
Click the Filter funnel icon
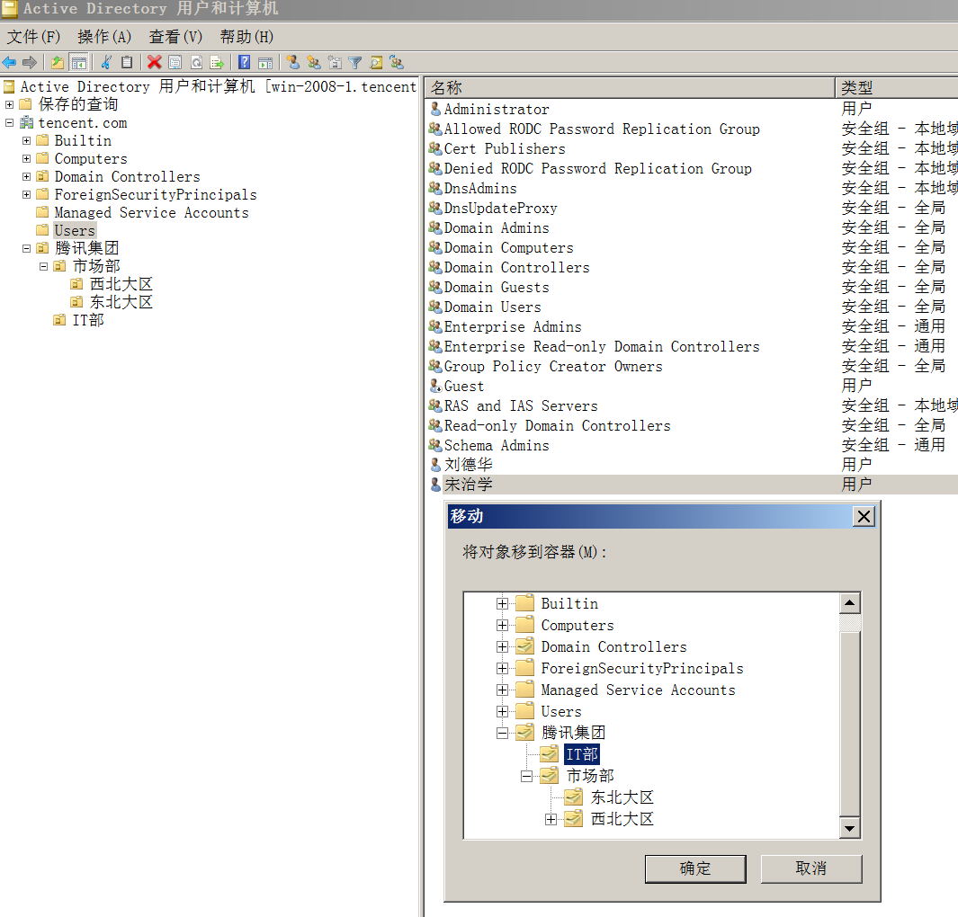(355, 62)
